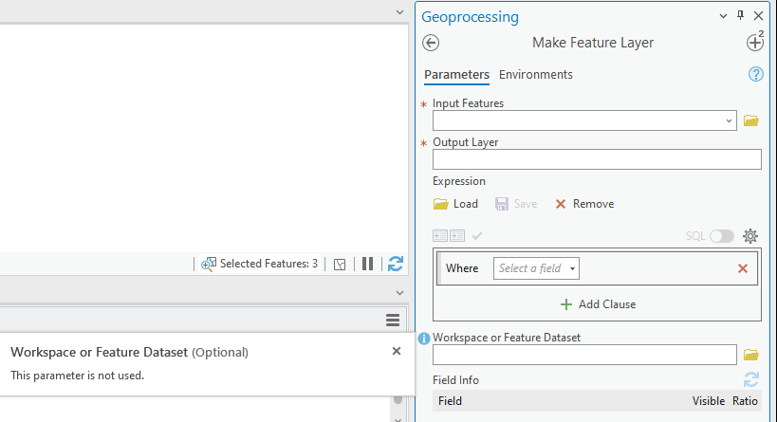Browse for Input Features with folder icon
The width and height of the screenshot is (777, 422).
pyautogui.click(x=751, y=120)
